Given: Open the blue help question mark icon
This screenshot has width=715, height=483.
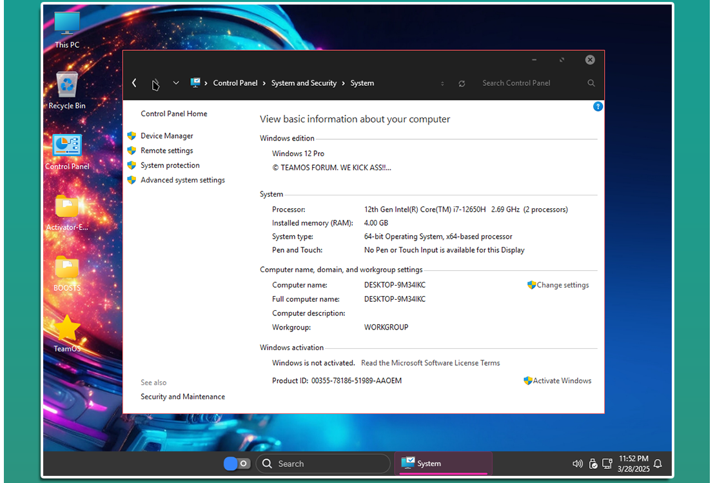Looking at the screenshot, I should (598, 106).
